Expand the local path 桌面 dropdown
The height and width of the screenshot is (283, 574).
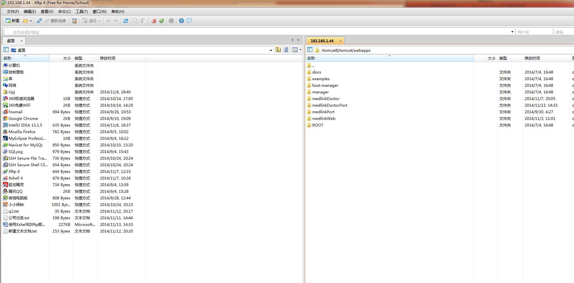pos(271,50)
